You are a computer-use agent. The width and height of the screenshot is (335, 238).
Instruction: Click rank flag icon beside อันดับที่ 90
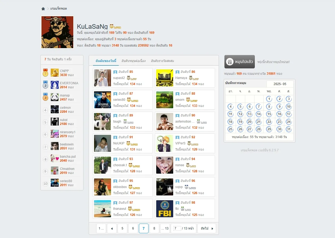pos(177,115)
